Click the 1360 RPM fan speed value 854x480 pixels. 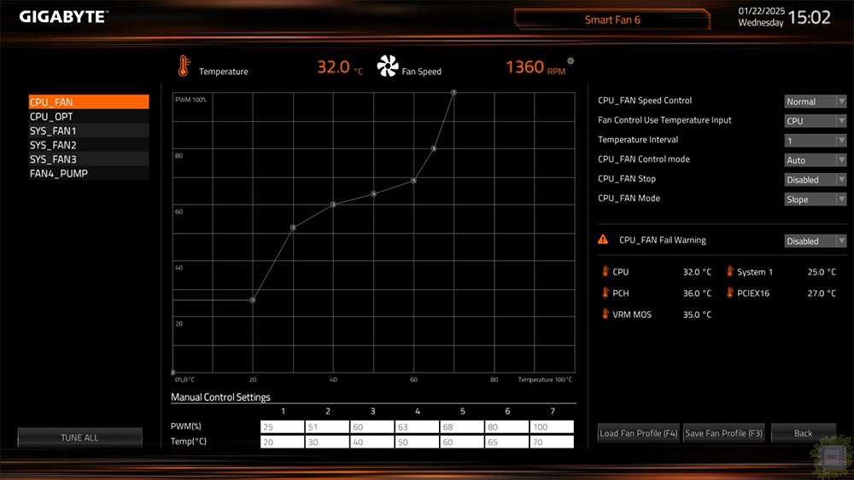[x=535, y=67]
